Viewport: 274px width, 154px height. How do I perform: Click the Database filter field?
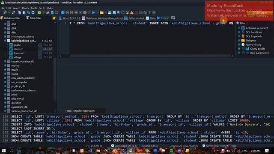[12, 18]
